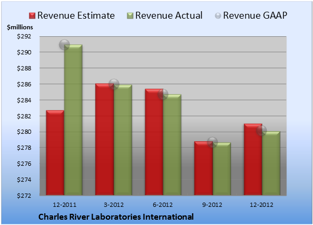Click the GAAP sphere marker for 3-2012
The height and width of the screenshot is (225, 313).
114,84
